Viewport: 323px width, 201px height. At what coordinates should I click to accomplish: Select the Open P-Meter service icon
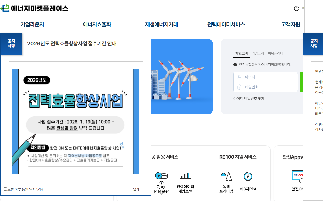pyautogui.click(x=162, y=176)
